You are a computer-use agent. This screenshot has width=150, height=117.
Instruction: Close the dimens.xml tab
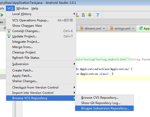tap(104, 28)
